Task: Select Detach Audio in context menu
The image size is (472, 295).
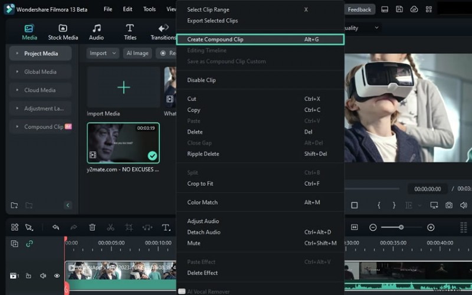Action: pos(204,232)
